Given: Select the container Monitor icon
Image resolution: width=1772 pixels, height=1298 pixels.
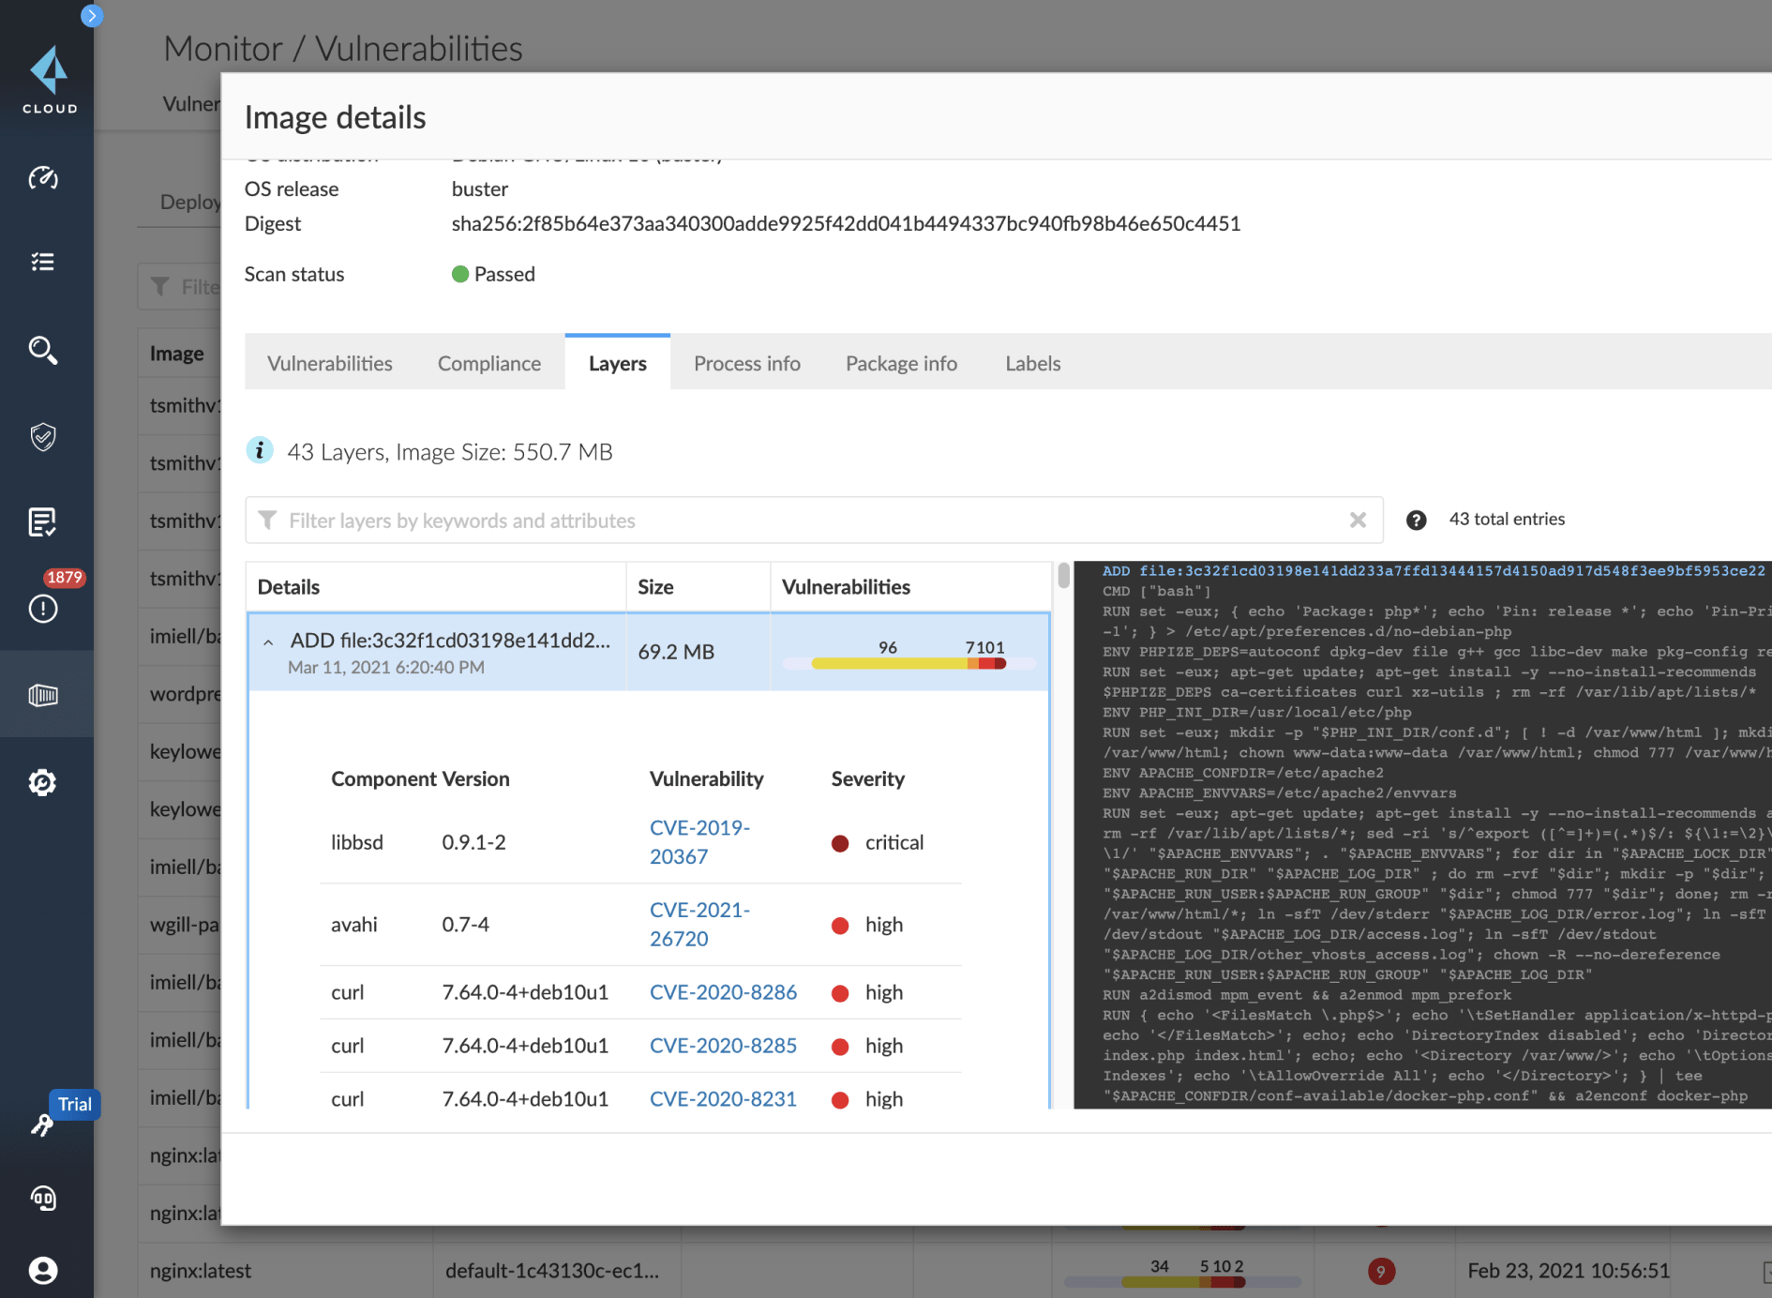Looking at the screenshot, I should point(44,694).
